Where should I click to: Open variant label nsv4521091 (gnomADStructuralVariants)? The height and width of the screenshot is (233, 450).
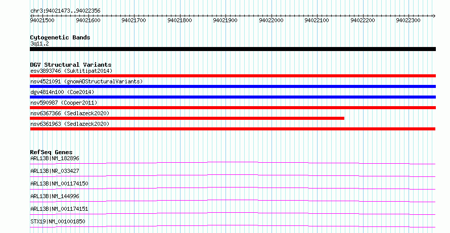86,81
